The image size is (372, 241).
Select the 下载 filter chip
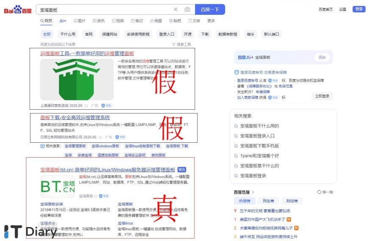[x=205, y=34]
